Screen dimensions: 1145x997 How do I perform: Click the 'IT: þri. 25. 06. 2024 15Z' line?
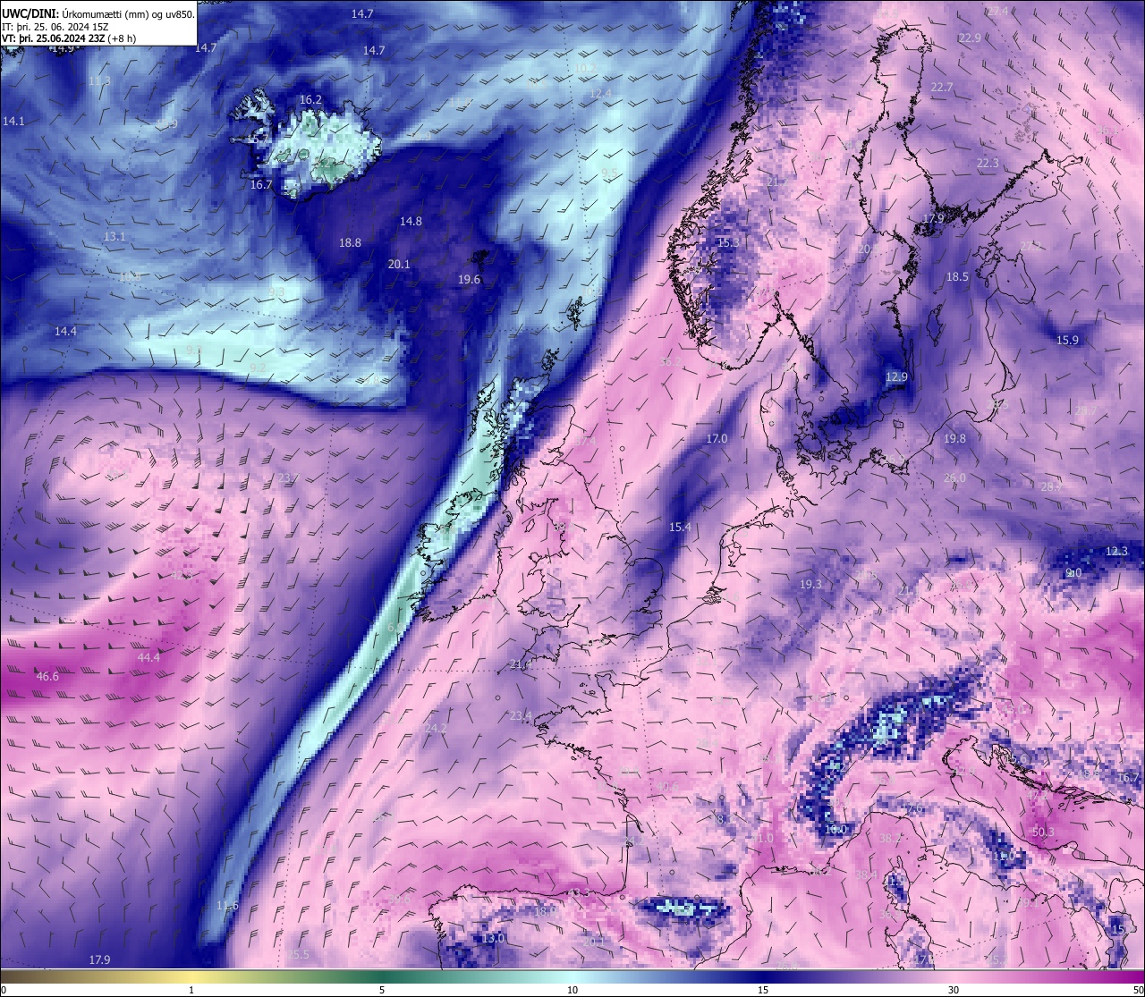coord(55,27)
